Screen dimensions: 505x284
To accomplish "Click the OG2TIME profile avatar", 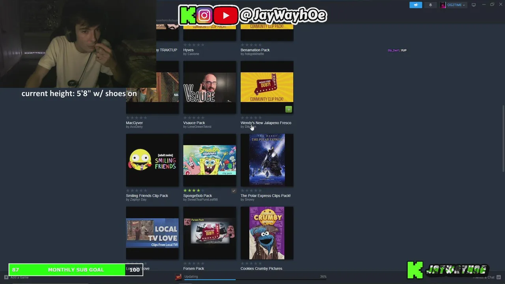I will pos(443,5).
